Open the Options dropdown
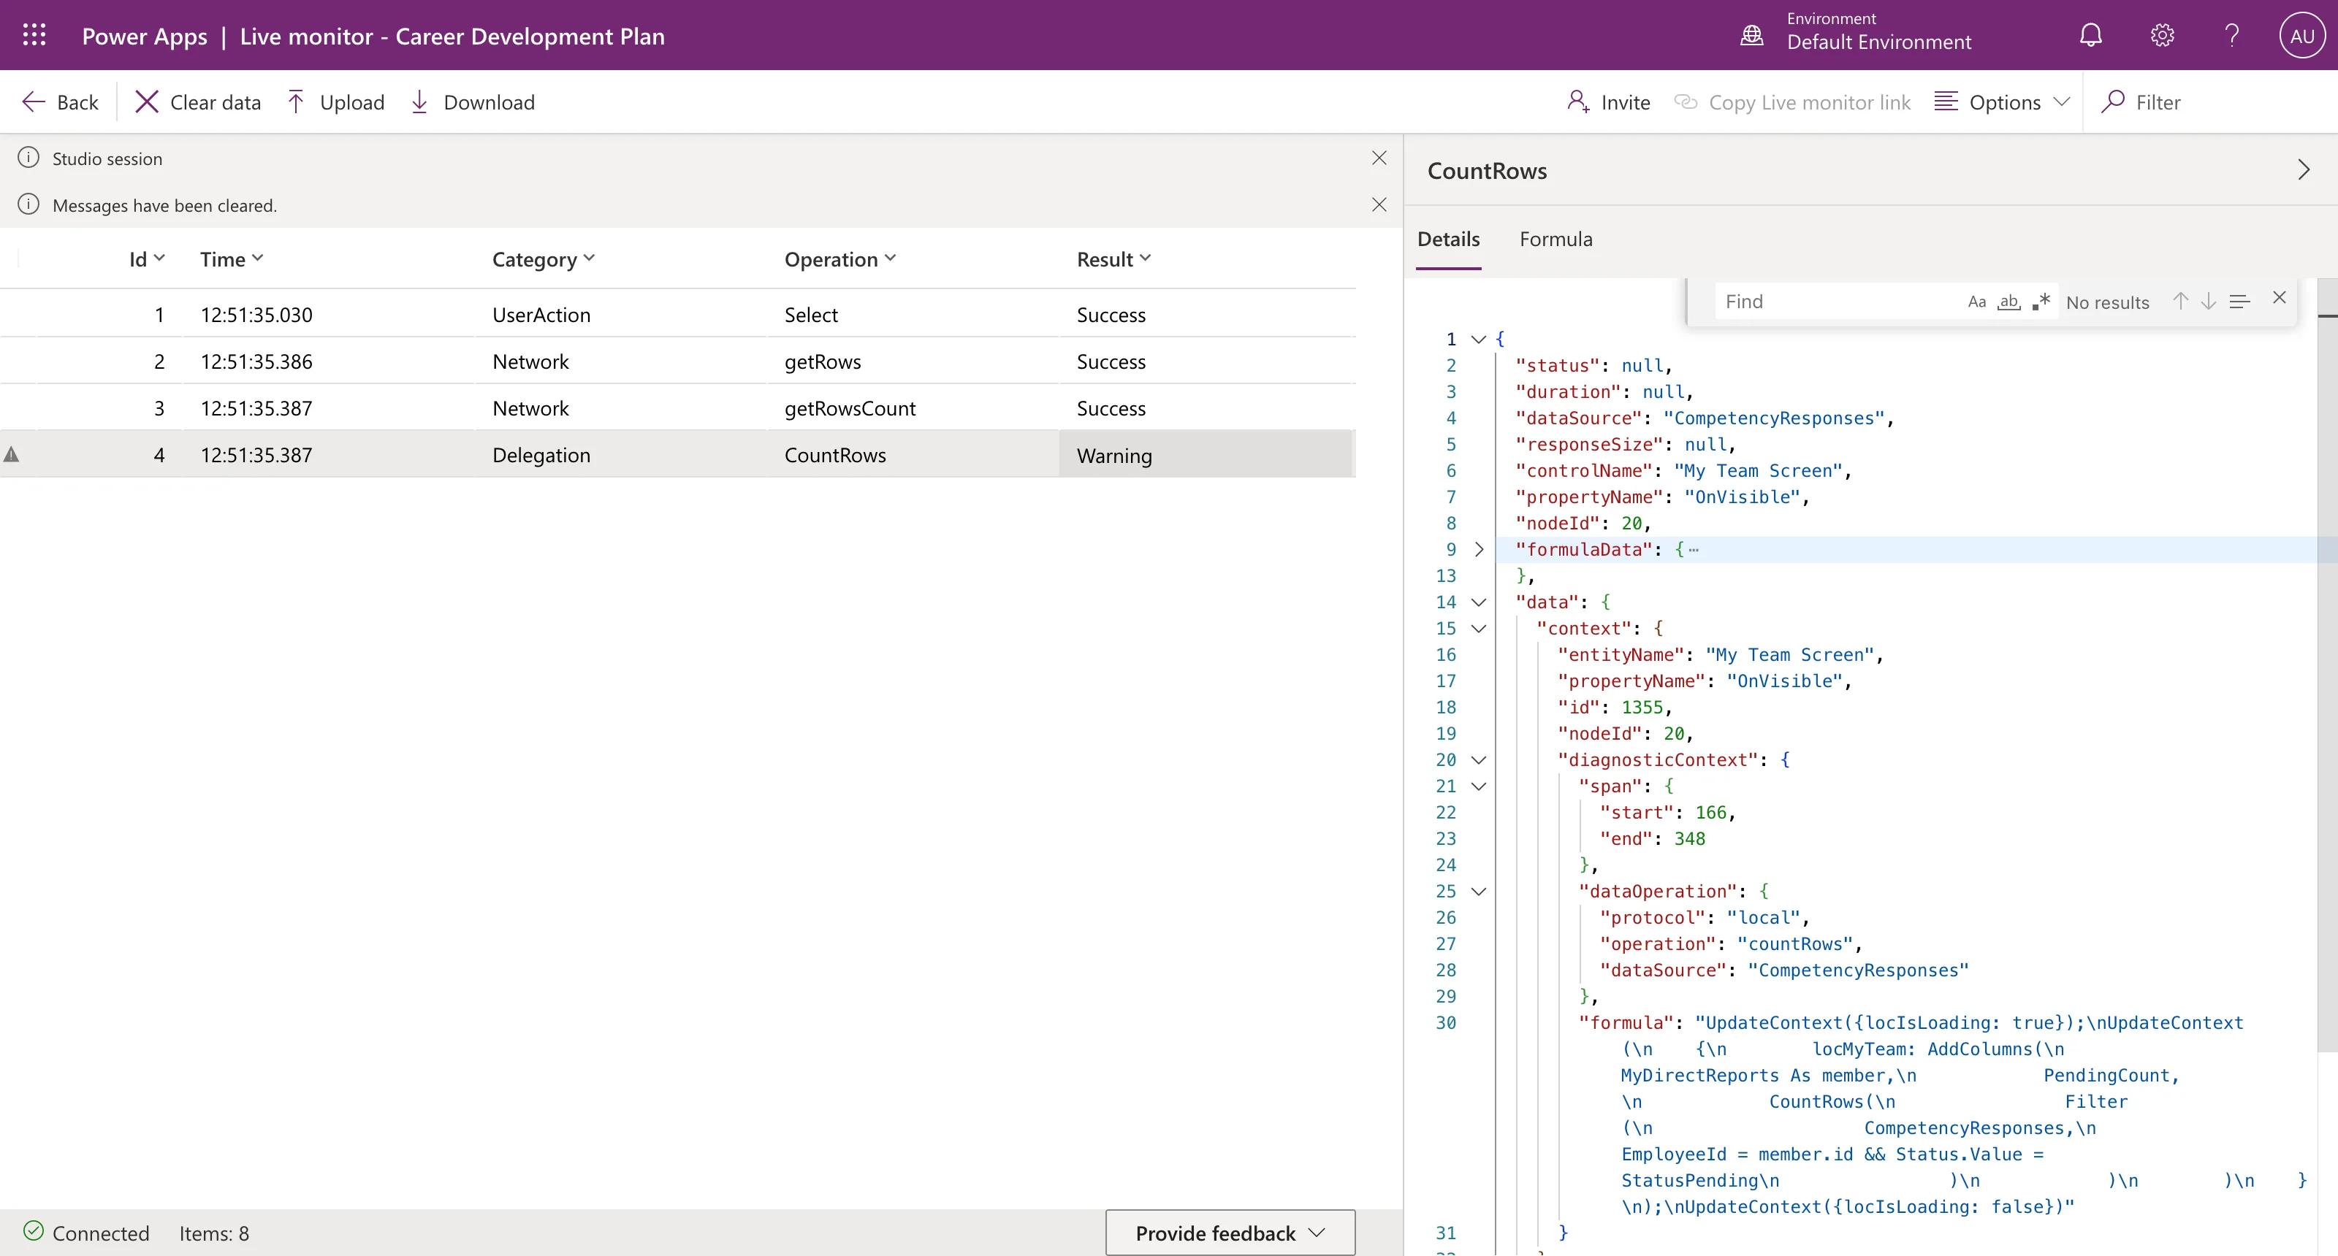2338x1256 pixels. click(2001, 102)
